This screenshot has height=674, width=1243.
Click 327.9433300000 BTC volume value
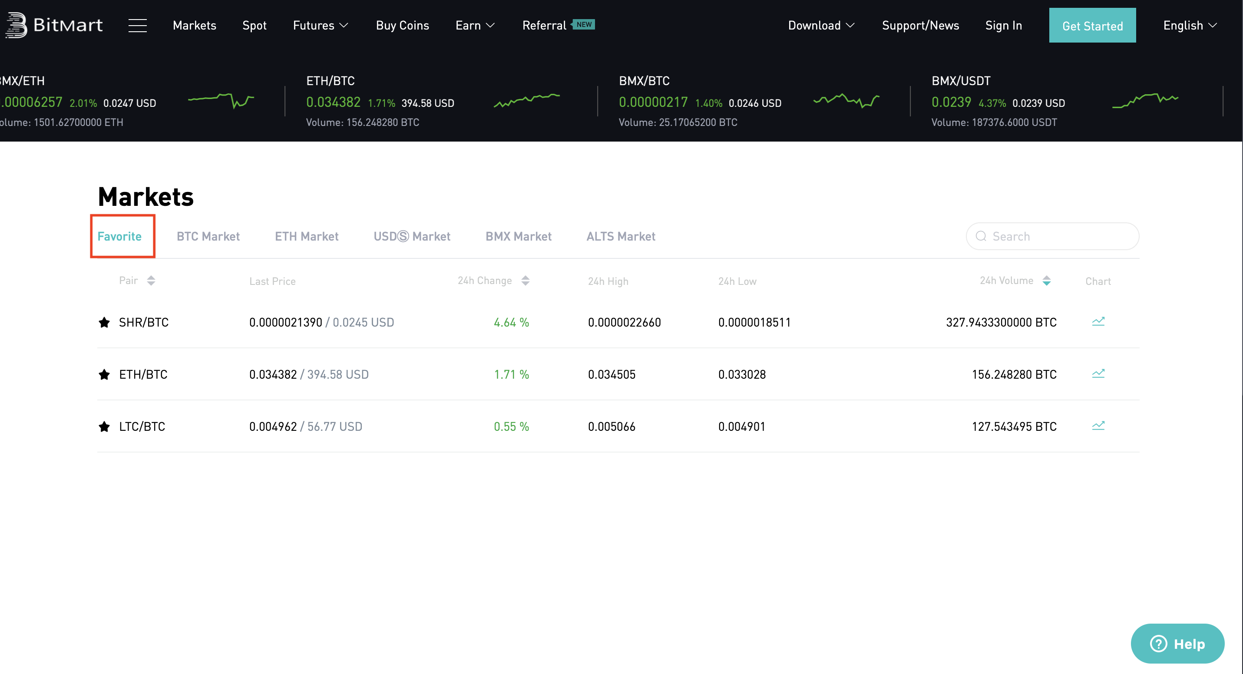click(1001, 322)
